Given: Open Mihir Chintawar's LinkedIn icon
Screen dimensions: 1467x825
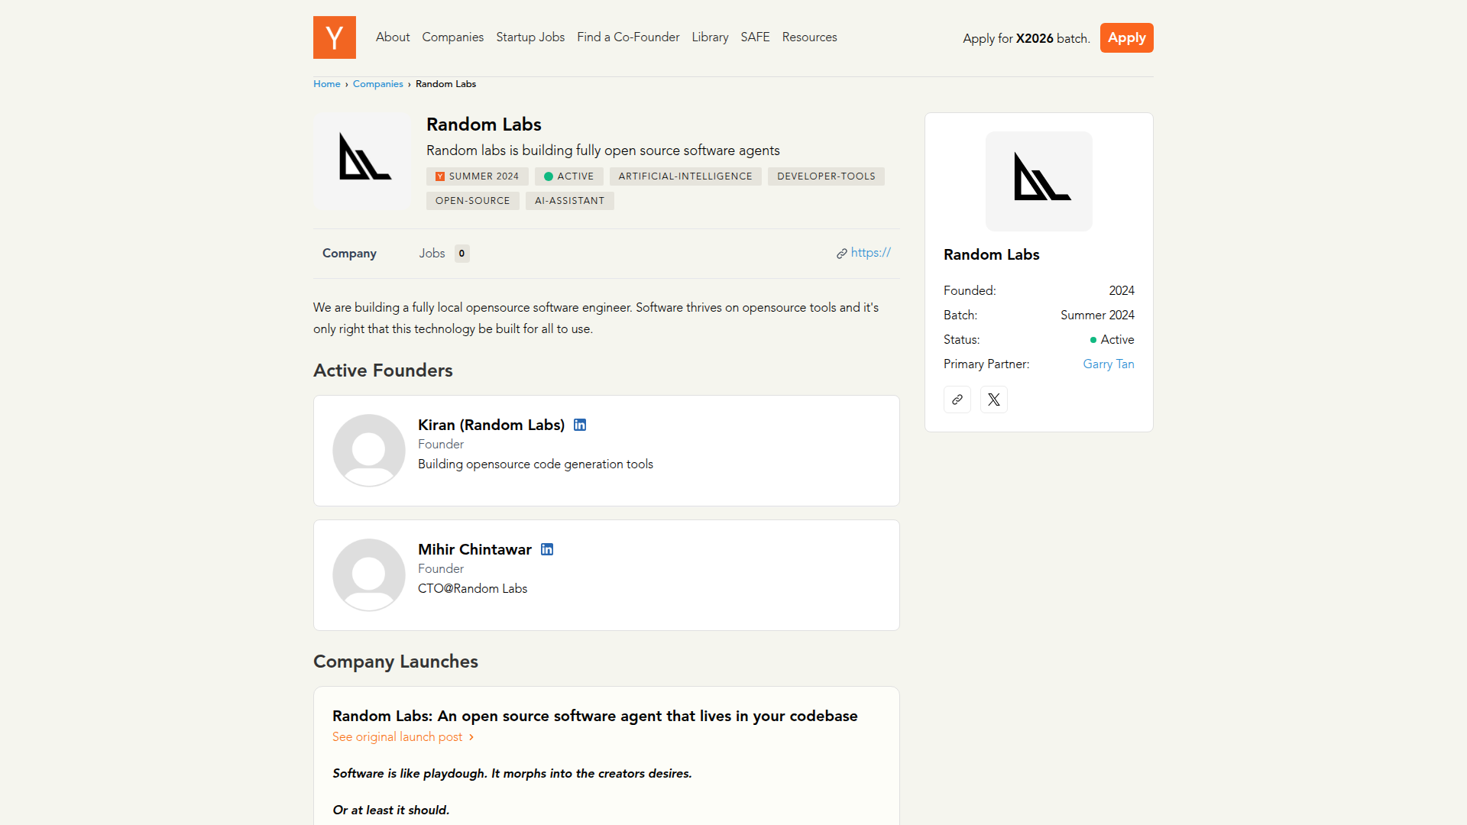Looking at the screenshot, I should tap(547, 549).
